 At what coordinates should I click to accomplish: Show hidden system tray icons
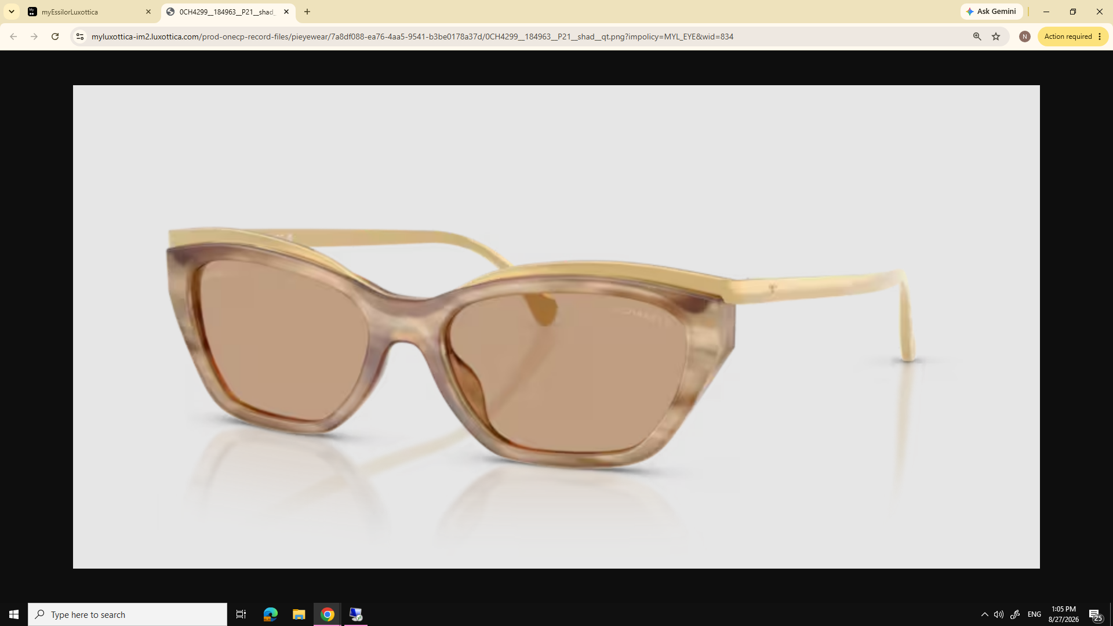[984, 614]
